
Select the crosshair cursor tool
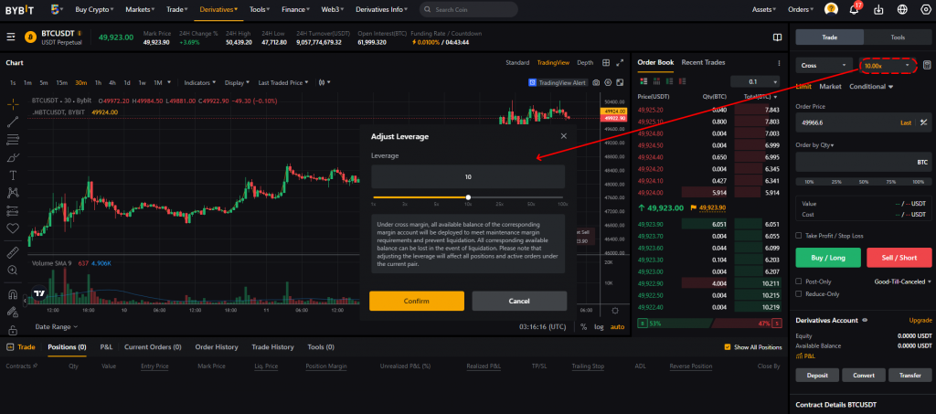(x=13, y=104)
